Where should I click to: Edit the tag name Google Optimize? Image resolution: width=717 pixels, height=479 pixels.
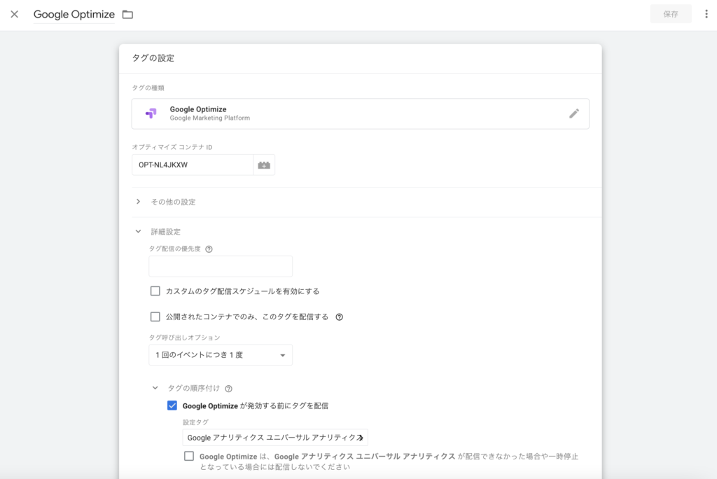74,15
